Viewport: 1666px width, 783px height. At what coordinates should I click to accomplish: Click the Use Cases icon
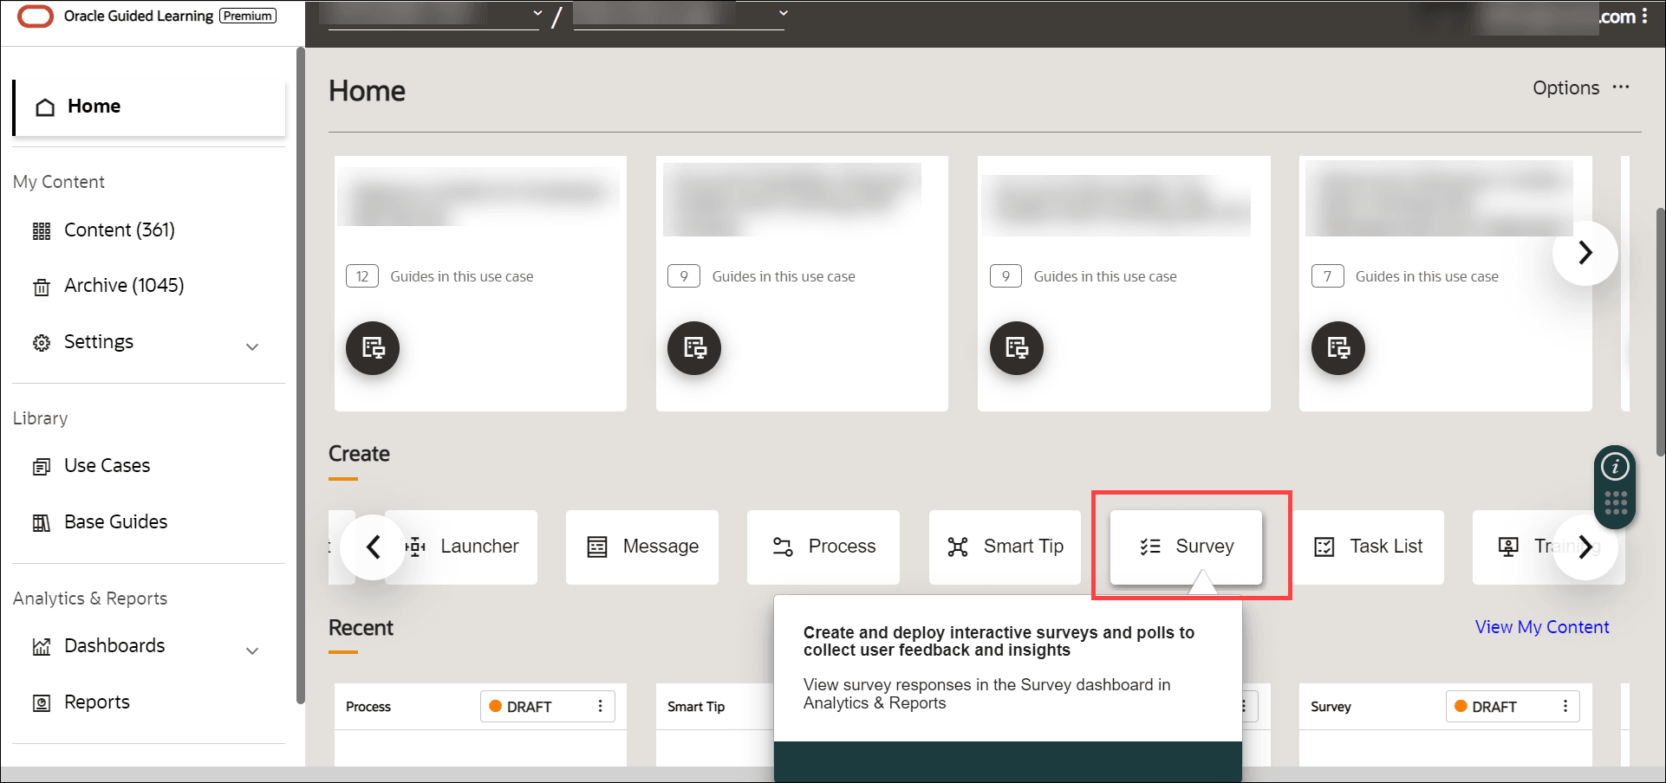[42, 467]
